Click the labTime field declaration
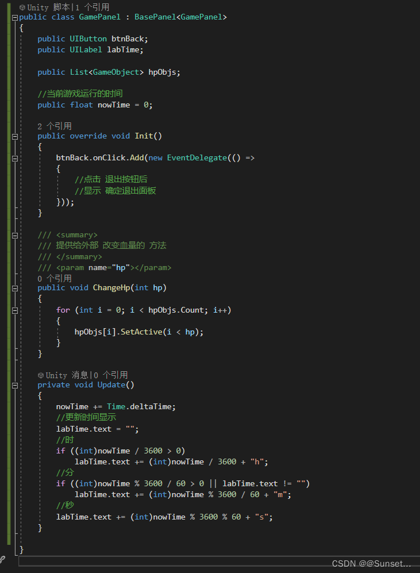Image resolution: width=420 pixels, height=573 pixels. coord(123,50)
